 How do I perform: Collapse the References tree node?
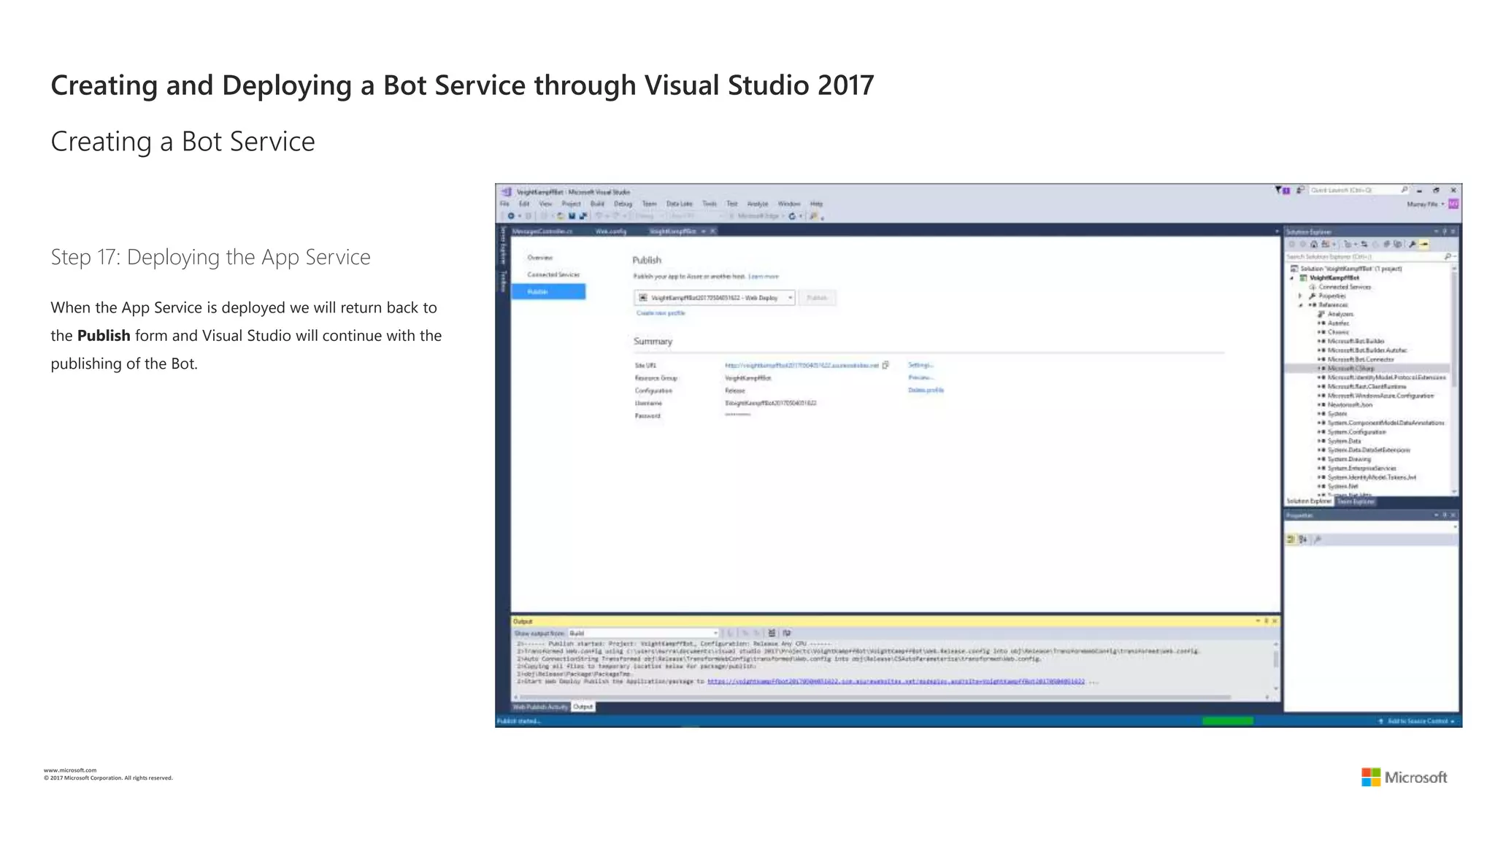(1300, 305)
